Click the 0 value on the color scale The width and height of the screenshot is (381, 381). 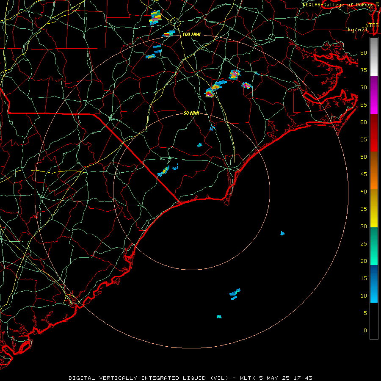pyautogui.click(x=365, y=331)
